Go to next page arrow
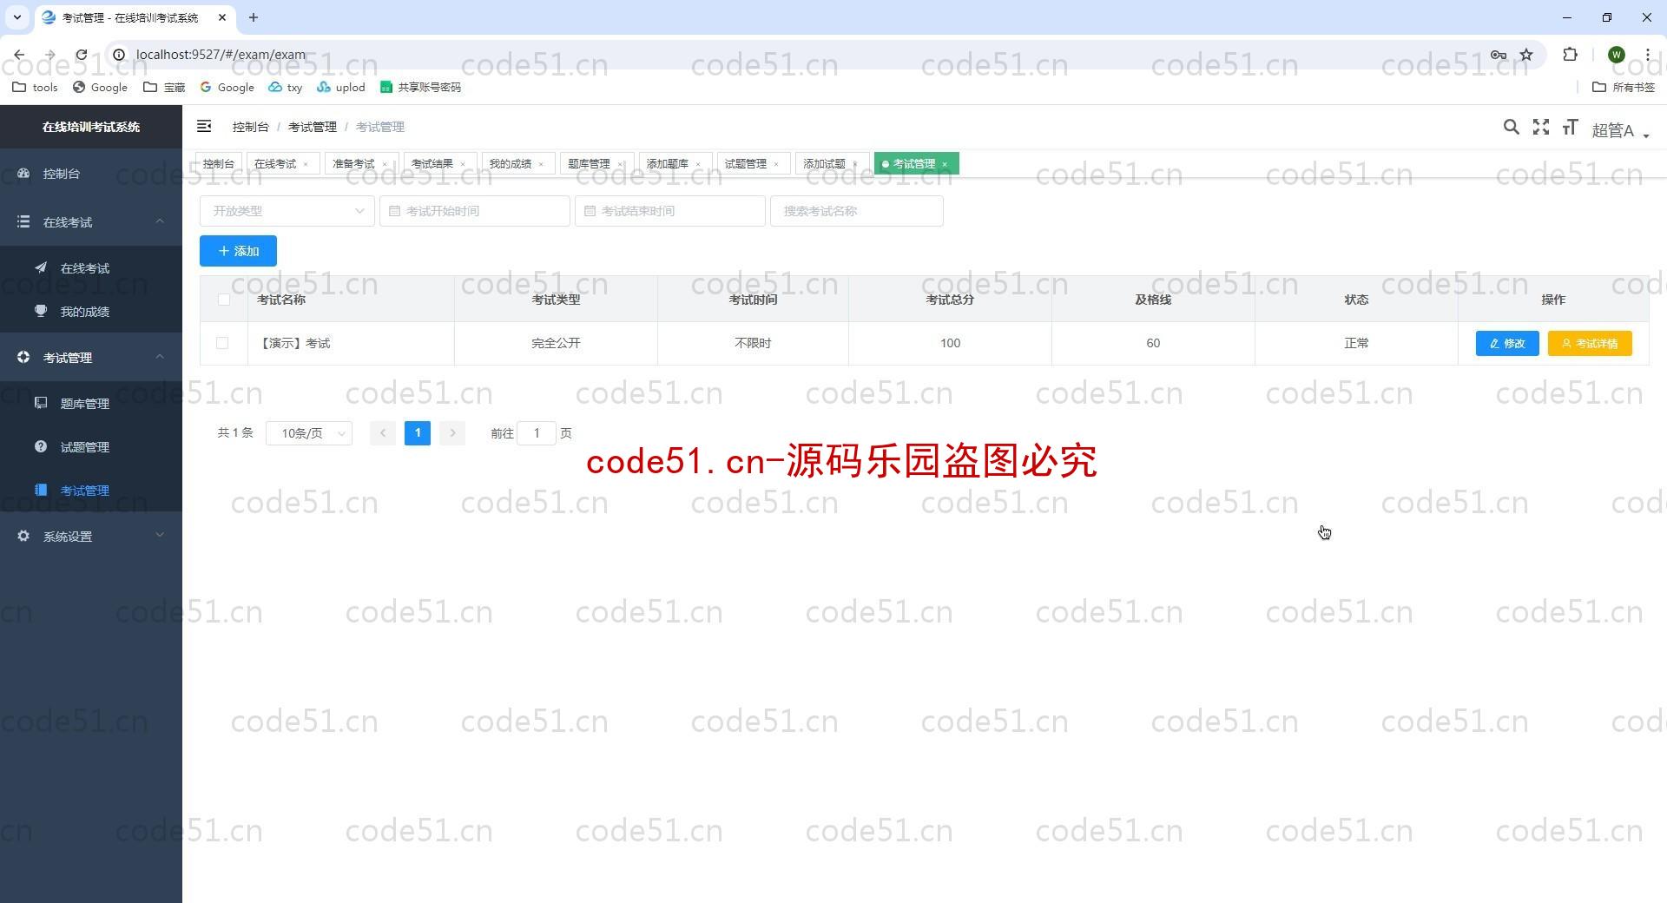The height and width of the screenshot is (903, 1667). tap(452, 433)
